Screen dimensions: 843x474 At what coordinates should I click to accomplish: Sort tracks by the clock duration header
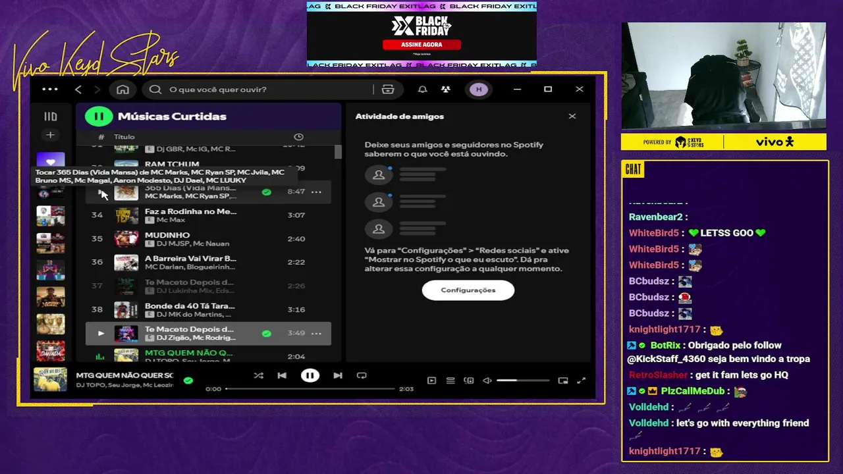(298, 137)
